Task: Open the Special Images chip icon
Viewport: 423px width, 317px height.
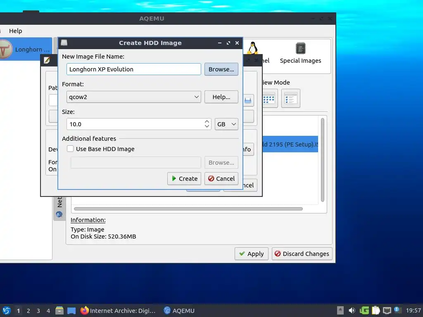Action: point(300,49)
